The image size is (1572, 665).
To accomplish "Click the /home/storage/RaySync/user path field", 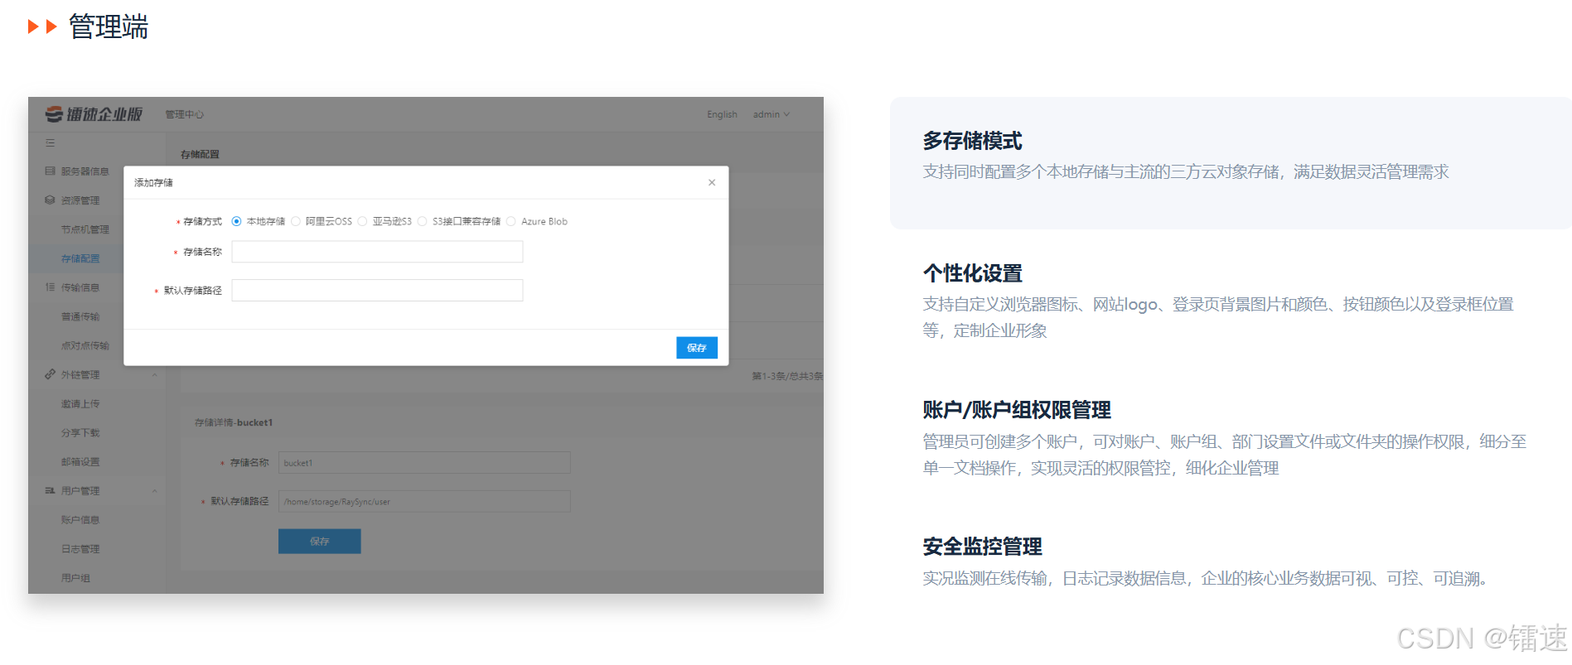I will 424,501.
